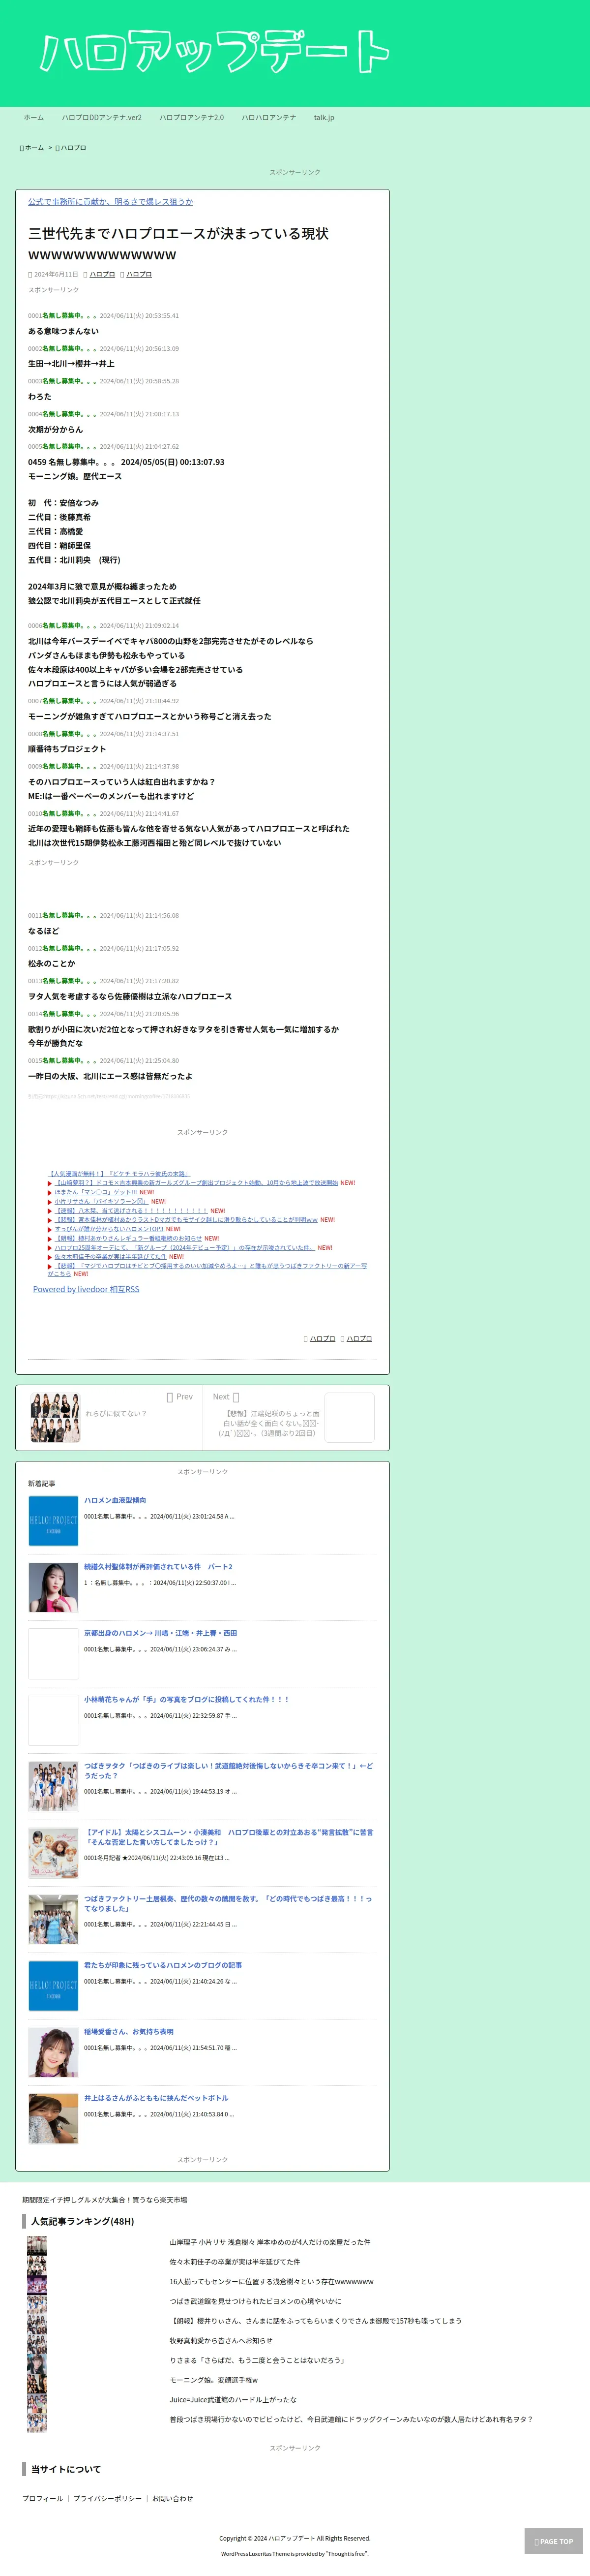Open article 続譜久村聖体制が再評価されている件 パート2
The height and width of the screenshot is (2576, 590).
(158, 1567)
